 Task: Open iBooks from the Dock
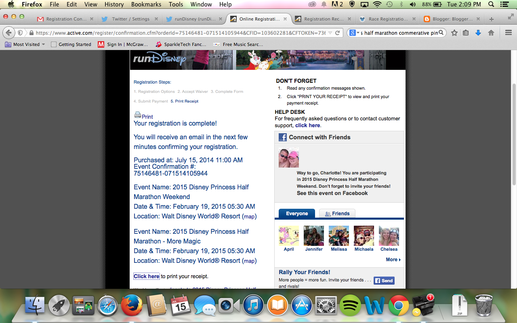pos(277,306)
